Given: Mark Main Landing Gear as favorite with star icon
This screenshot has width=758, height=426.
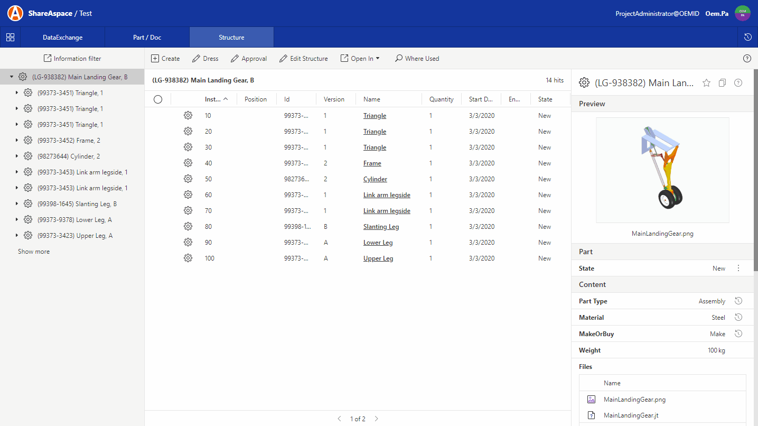Looking at the screenshot, I should click(x=706, y=82).
